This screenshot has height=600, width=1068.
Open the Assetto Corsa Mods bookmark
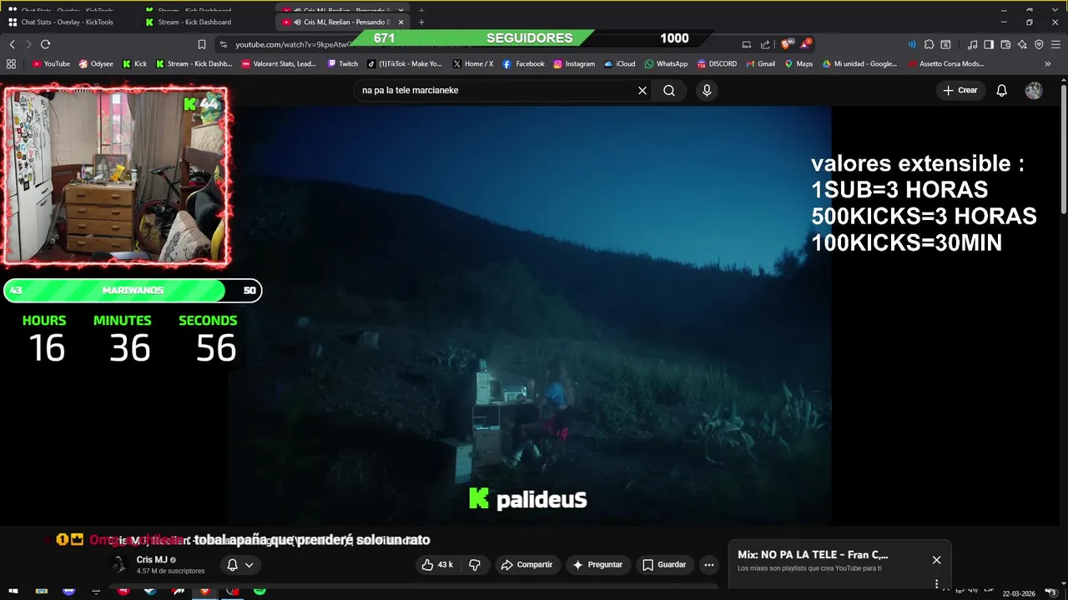point(945,63)
